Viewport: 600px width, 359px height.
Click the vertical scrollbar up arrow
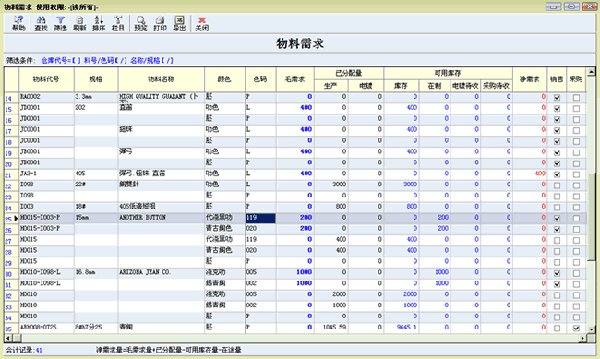(x=591, y=72)
